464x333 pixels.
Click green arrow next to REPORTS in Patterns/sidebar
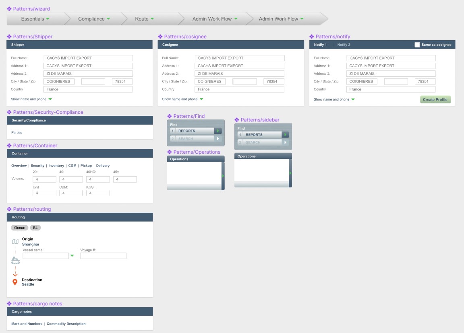(x=285, y=135)
